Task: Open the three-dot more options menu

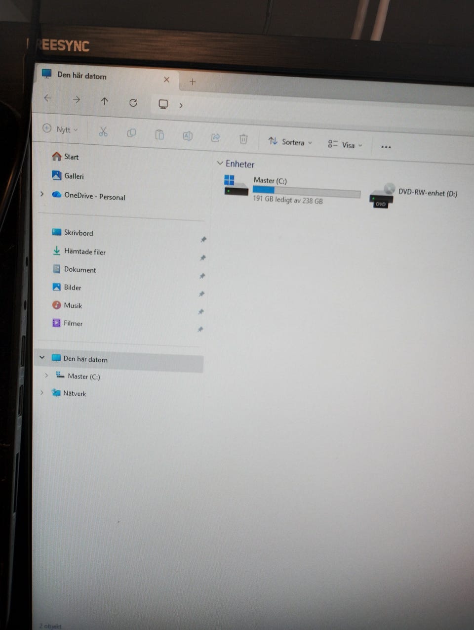Action: point(386,147)
